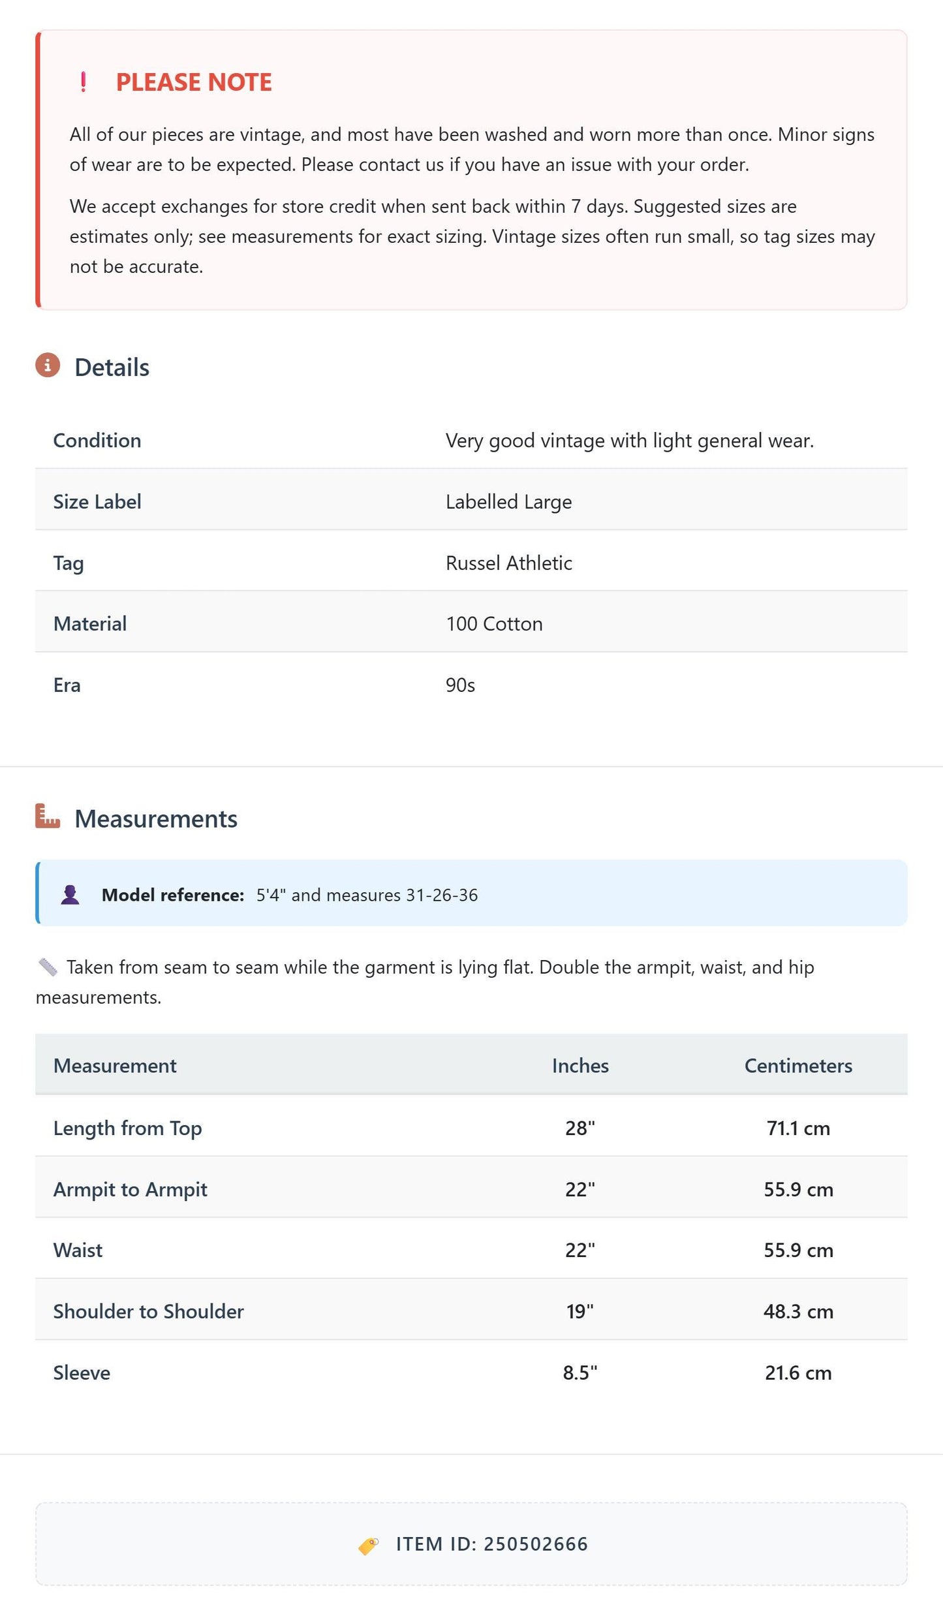Image resolution: width=943 pixels, height=1616 pixels.
Task: Click the ITEM ID 250502666 text
Action: pos(492,1544)
